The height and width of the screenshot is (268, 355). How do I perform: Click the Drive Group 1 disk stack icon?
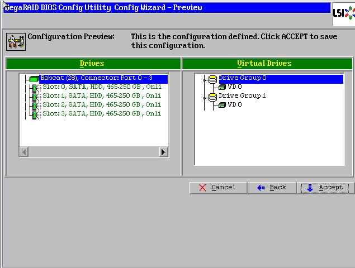click(212, 97)
